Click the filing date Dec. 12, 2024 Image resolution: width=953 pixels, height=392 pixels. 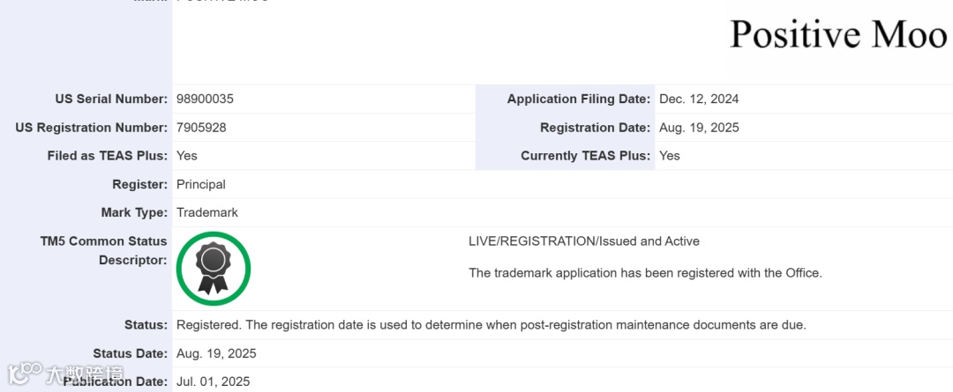pyautogui.click(x=699, y=99)
